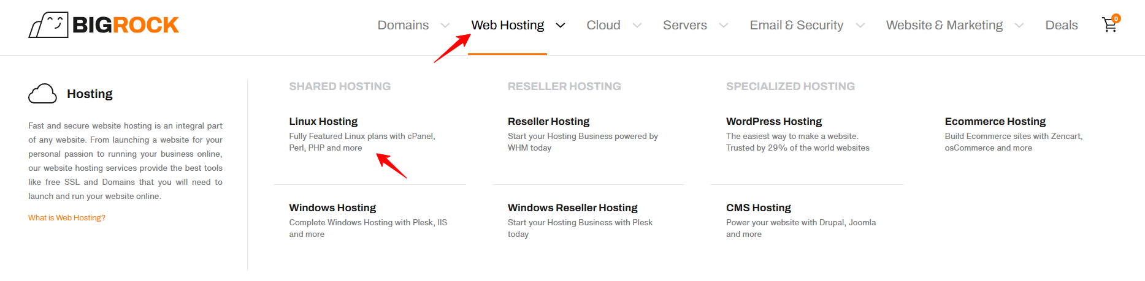Select Windows Hosting
Viewport: 1145px width, 281px height.
332,208
